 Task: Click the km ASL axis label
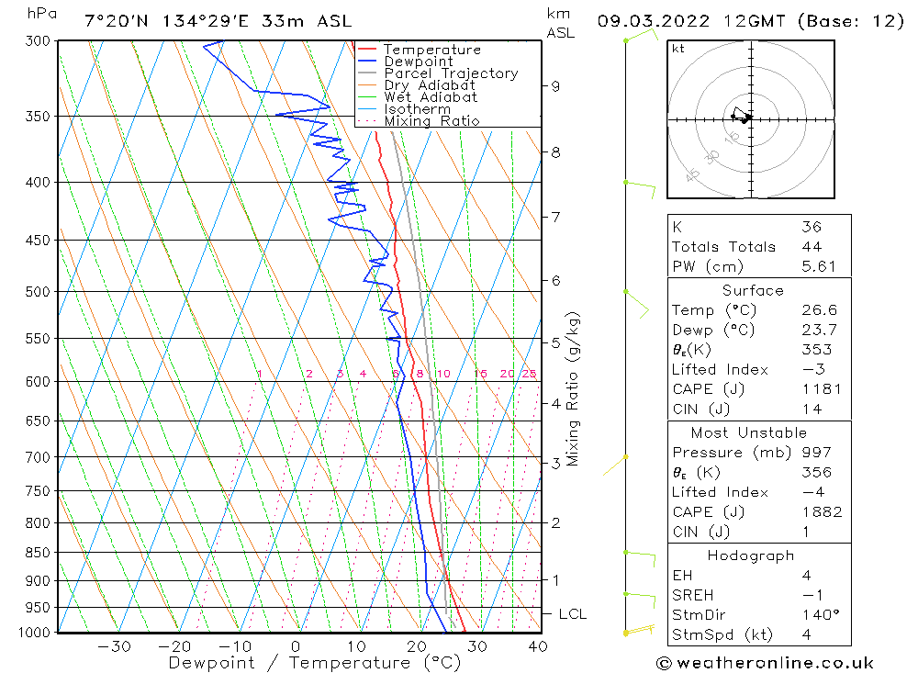tap(560, 24)
